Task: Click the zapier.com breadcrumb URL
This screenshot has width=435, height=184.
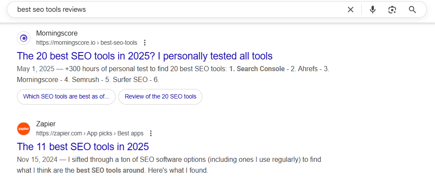Action: coord(90,133)
